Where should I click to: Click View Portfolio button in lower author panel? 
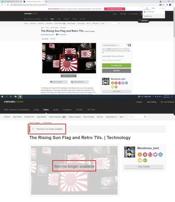click(x=144, y=167)
